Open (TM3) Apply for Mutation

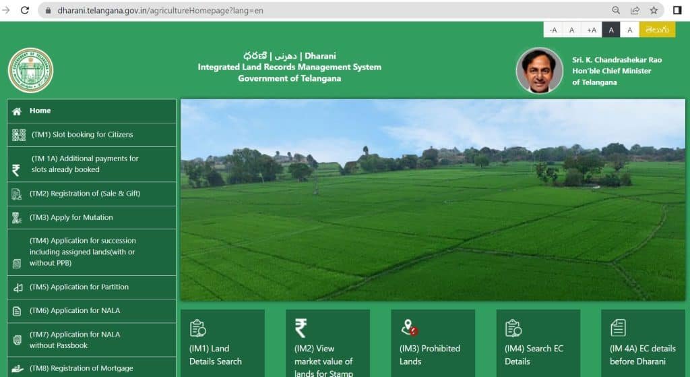pyautogui.click(x=92, y=218)
